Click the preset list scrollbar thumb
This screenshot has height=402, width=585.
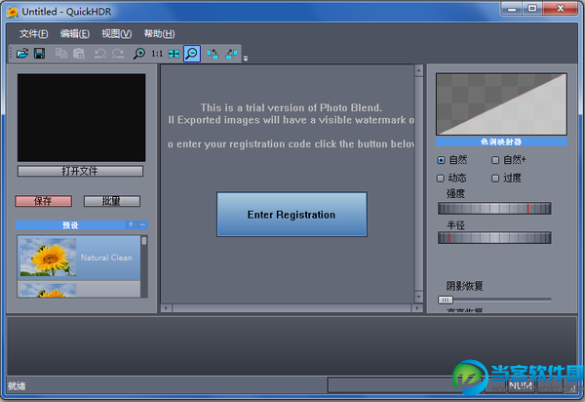pyautogui.click(x=144, y=241)
